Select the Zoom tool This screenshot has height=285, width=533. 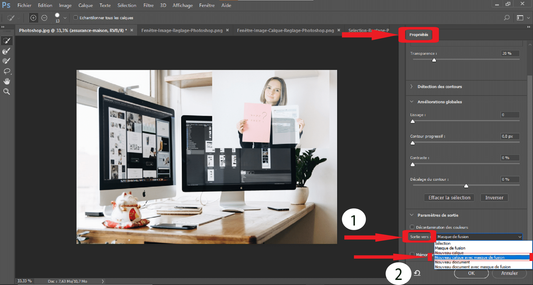7,92
